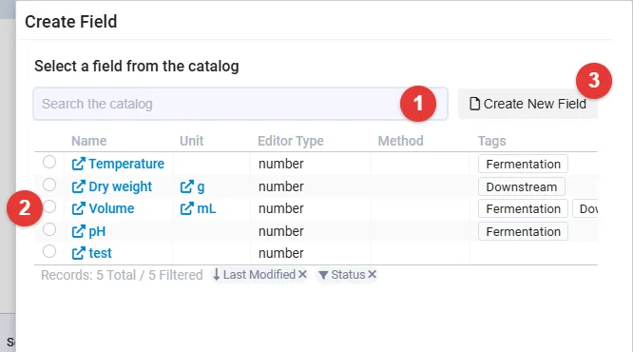Sort by the Method column header
The image size is (633, 352).
click(400, 141)
